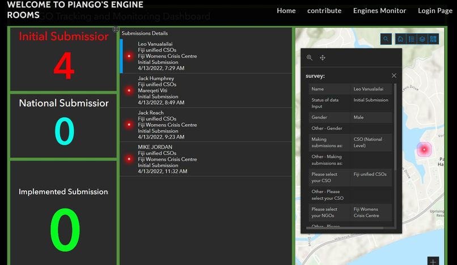Screen dimensions: 457x265
Task: Click the Submissions Details heading
Action: tap(145, 33)
